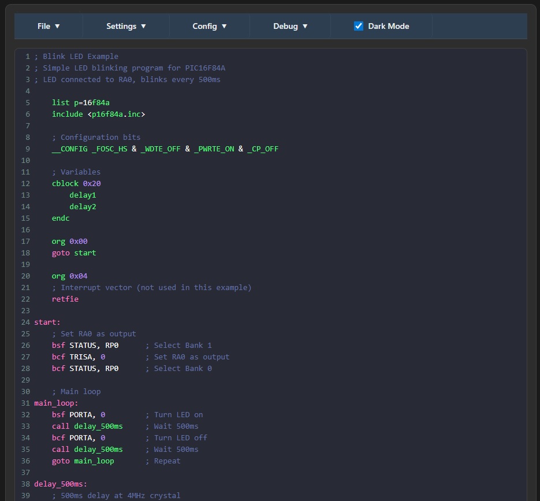Click the cblock 0x20 declaration
Screen dimensions: 540x501
76,183
